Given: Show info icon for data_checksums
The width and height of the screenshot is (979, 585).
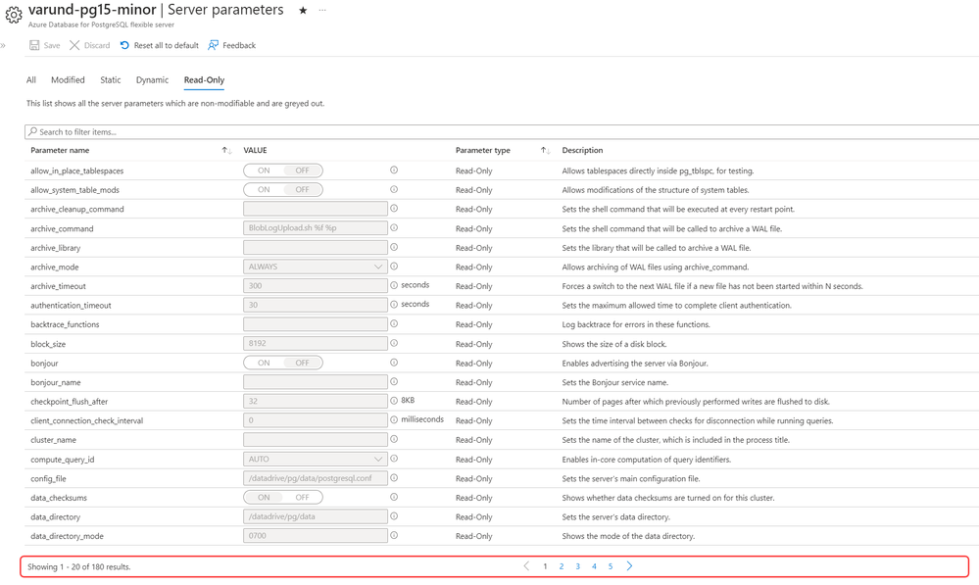Looking at the screenshot, I should click(394, 497).
